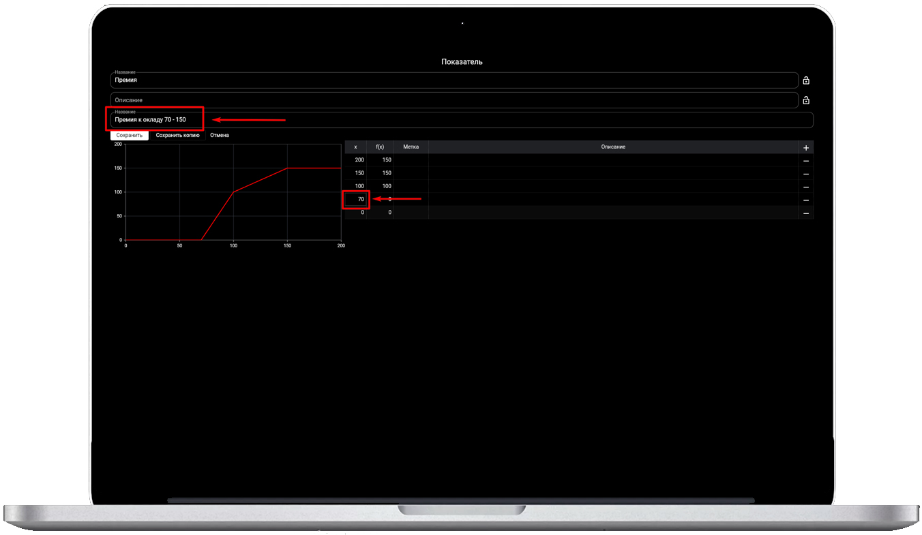Viewport: 922px width, 535px height.
Task: Delete the last row with x equal 0
Action: point(805,213)
